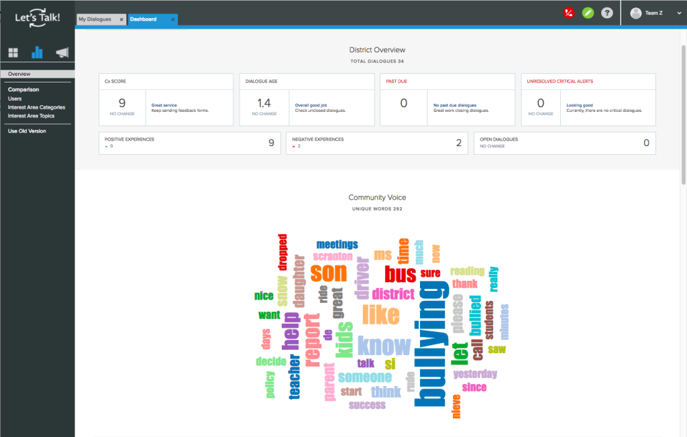Click the Team Z user avatar
Image resolution: width=687 pixels, height=437 pixels.
point(635,13)
